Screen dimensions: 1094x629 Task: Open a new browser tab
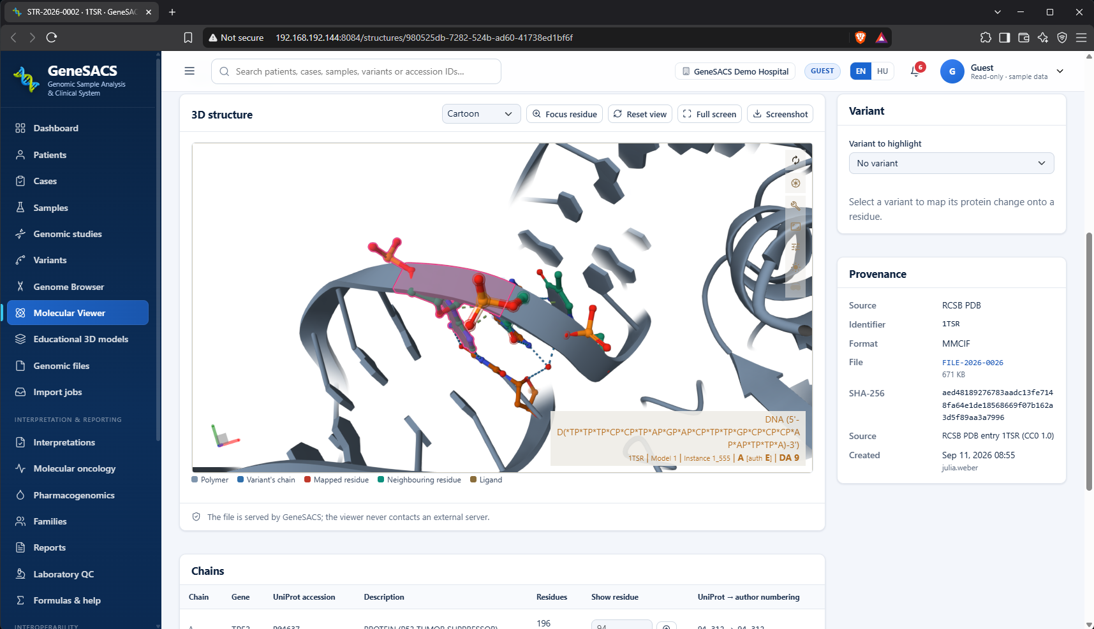172,12
